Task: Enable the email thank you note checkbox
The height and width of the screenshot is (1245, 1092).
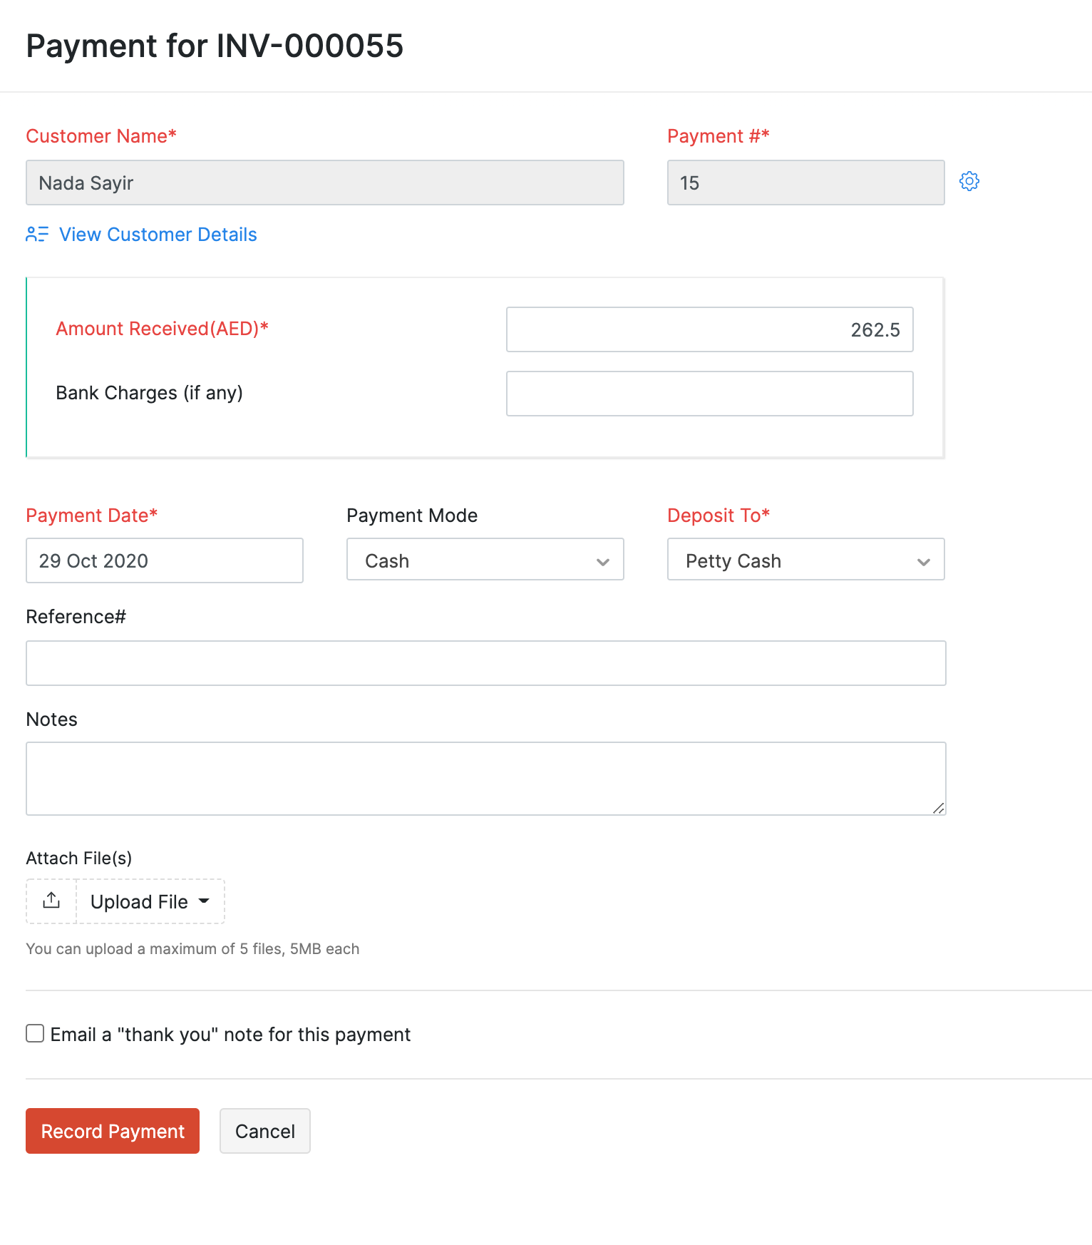Action: pyautogui.click(x=35, y=1034)
